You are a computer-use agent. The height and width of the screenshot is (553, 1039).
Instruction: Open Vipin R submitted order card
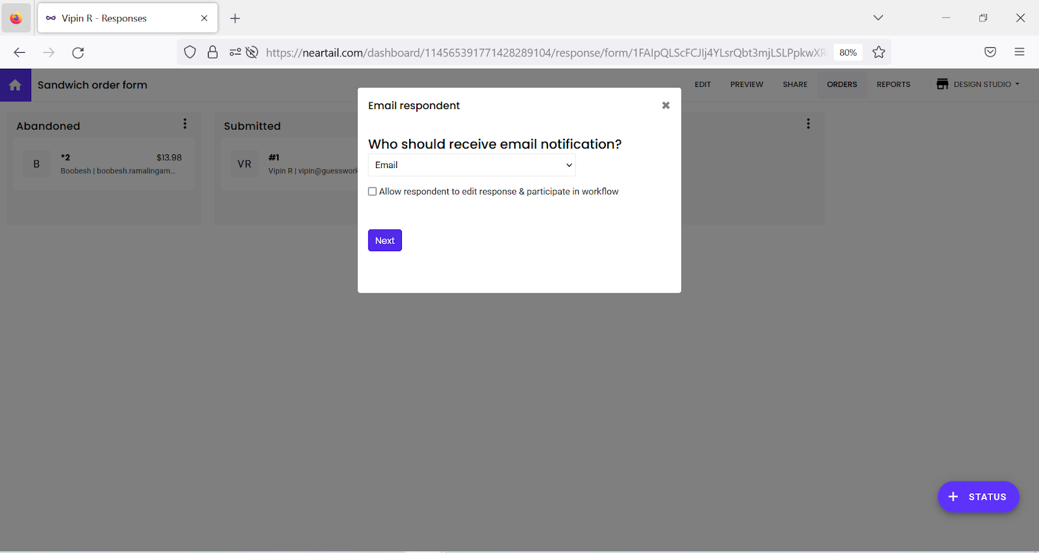[x=289, y=164]
